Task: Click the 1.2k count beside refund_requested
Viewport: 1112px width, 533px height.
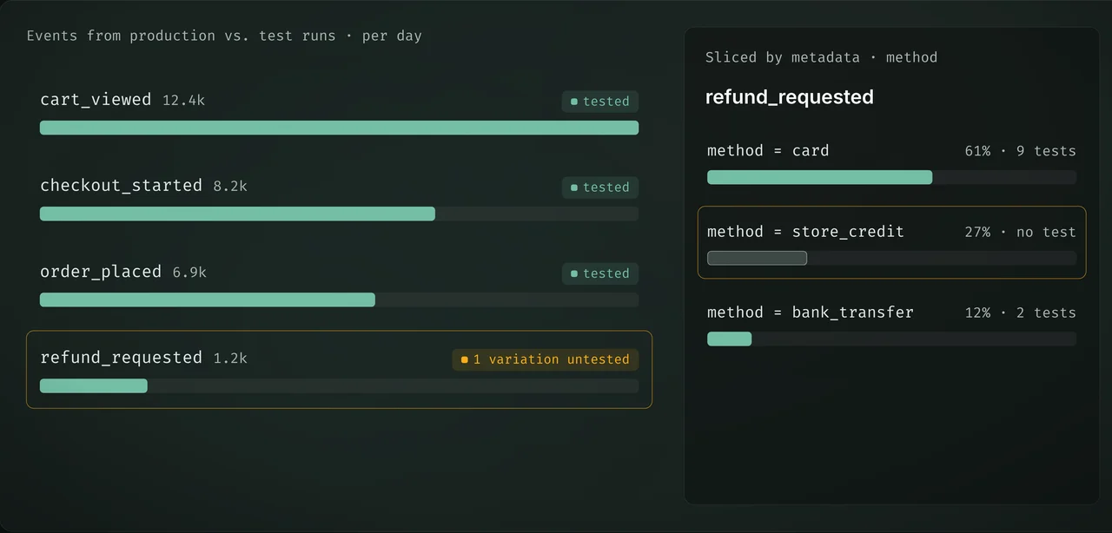Action: tap(230, 359)
